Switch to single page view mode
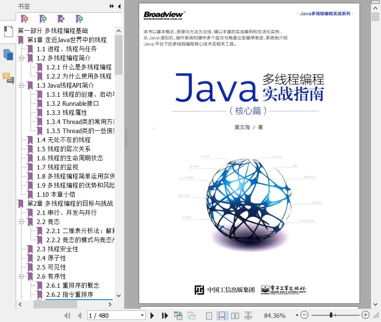381x322 pixels. [209, 316]
